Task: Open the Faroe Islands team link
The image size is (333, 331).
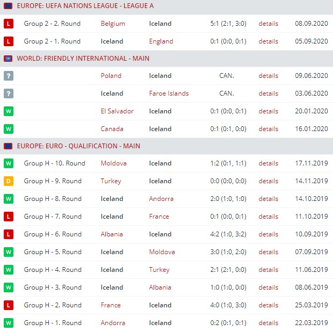Action: click(169, 93)
